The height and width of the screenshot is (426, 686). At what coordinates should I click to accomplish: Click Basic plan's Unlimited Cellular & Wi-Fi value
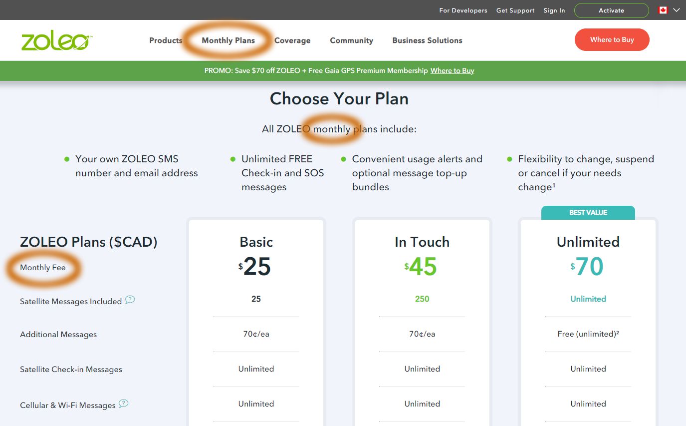click(256, 404)
